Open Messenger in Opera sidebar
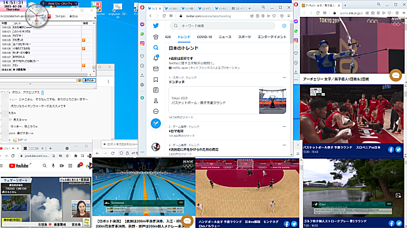Screen dimensions: 407x228 142,24
